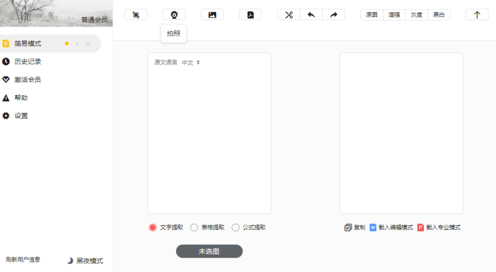Select 增强 enhance filter
This screenshot has height=272, width=496.
click(x=394, y=15)
